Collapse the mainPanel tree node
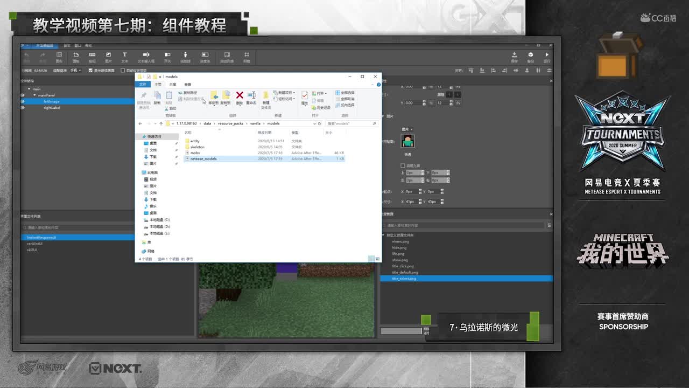This screenshot has height=388, width=689. point(35,95)
